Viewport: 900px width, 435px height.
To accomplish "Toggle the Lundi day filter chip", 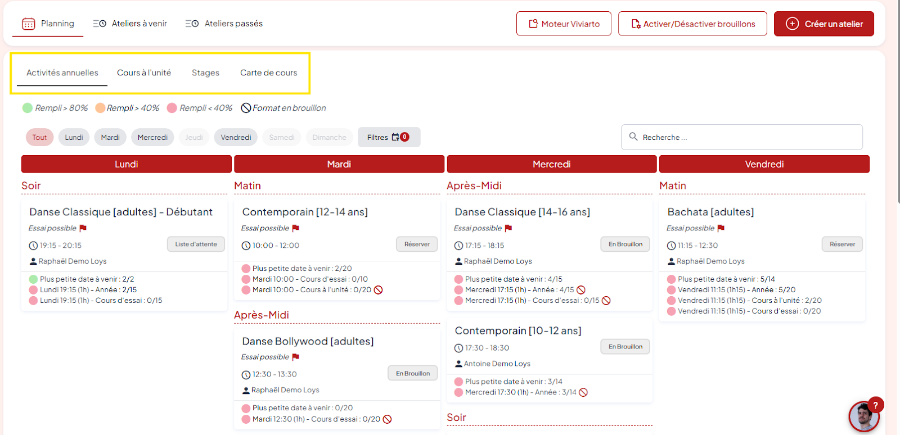I will 74,137.
